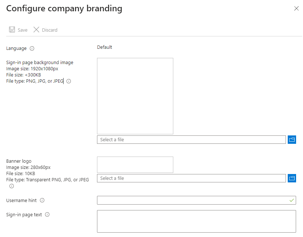The image size is (303, 237).
Task: Focus the Sign-in page text area
Action: click(197, 221)
